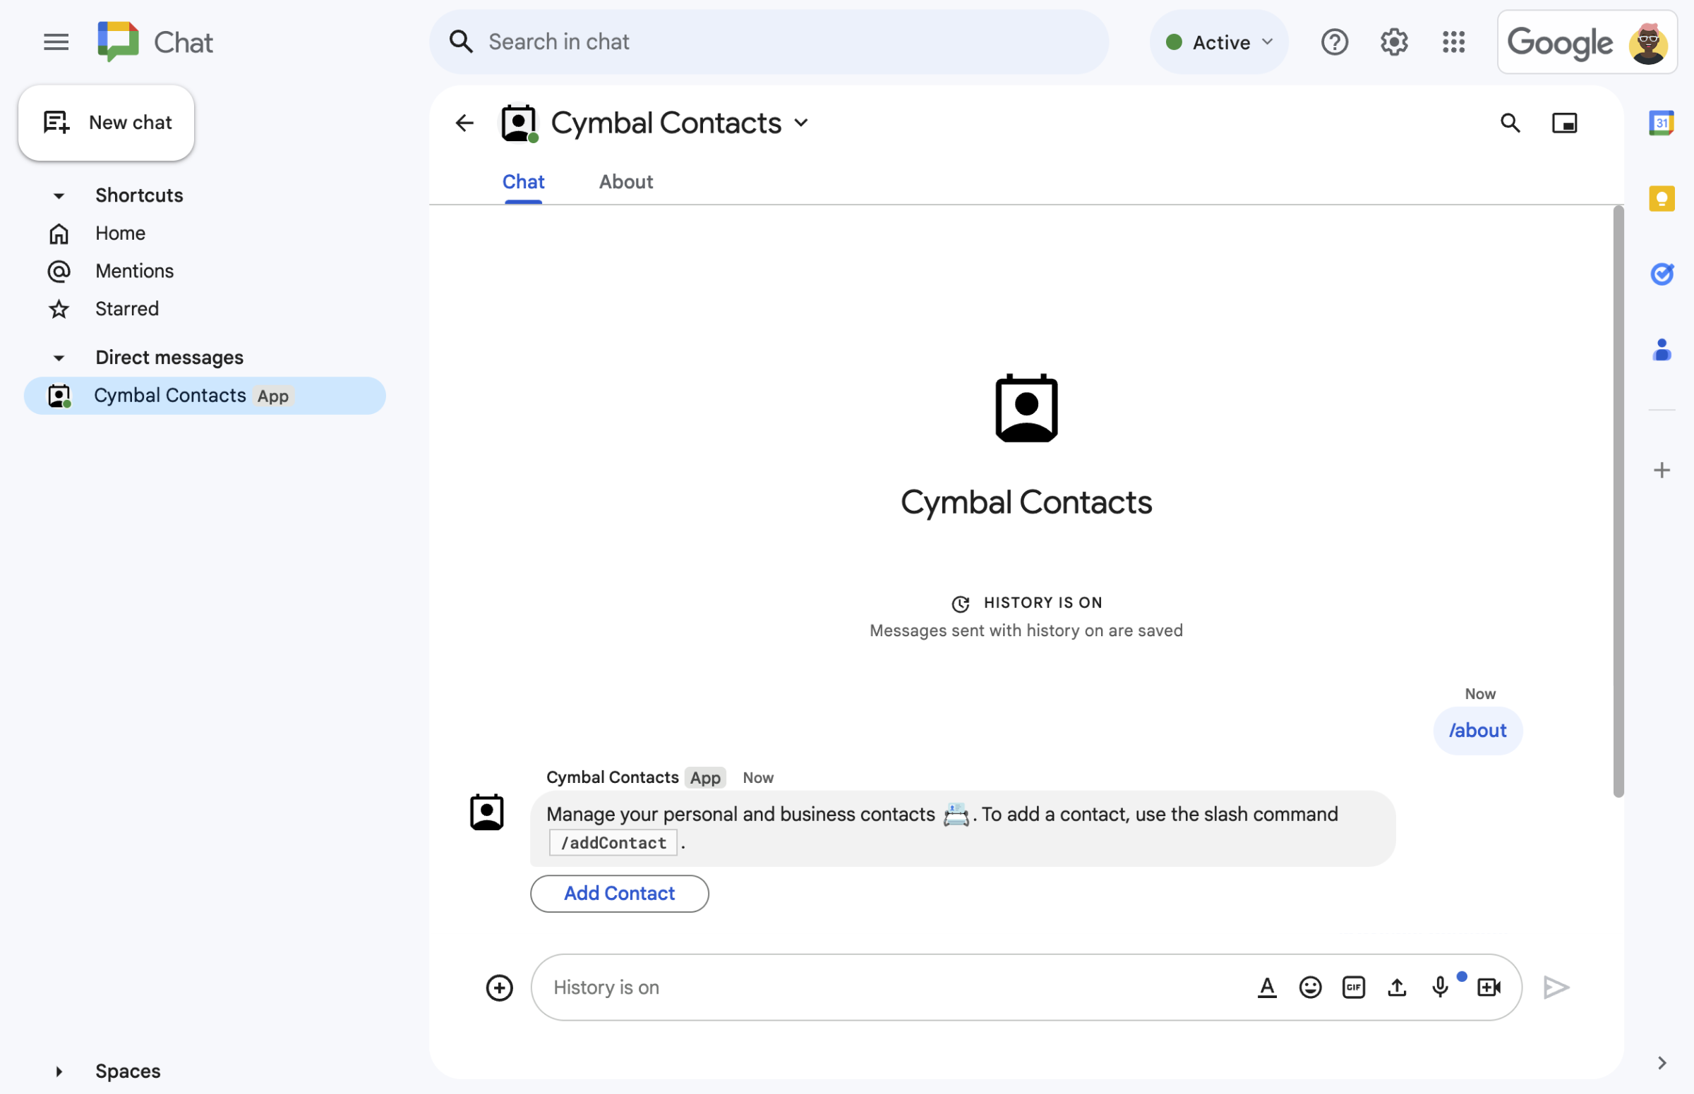Select the Chat tab

point(522,180)
